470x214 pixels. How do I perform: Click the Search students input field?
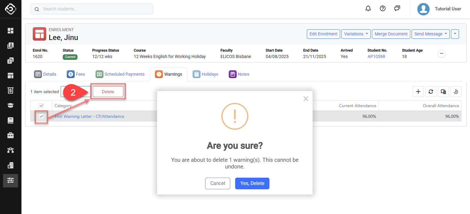(92, 9)
